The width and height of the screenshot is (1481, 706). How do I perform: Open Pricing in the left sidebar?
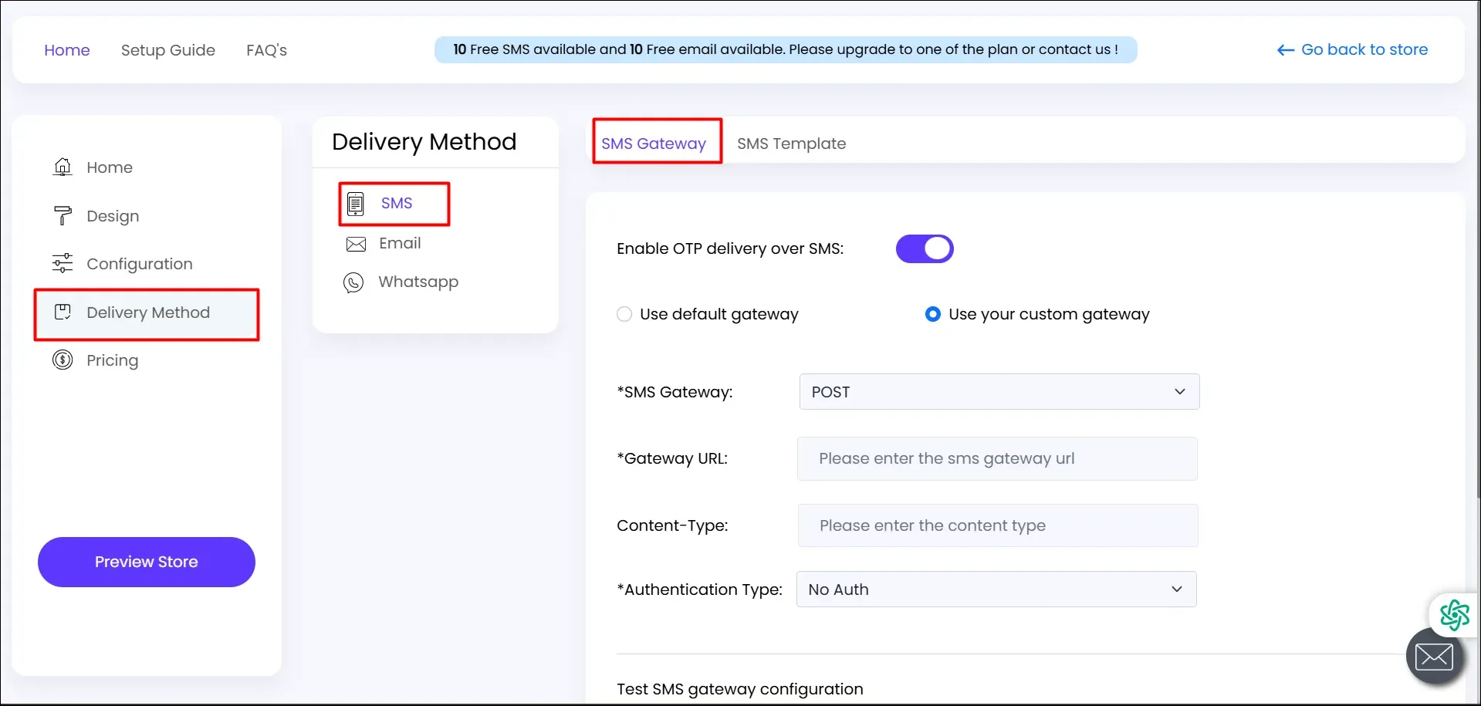coord(113,360)
